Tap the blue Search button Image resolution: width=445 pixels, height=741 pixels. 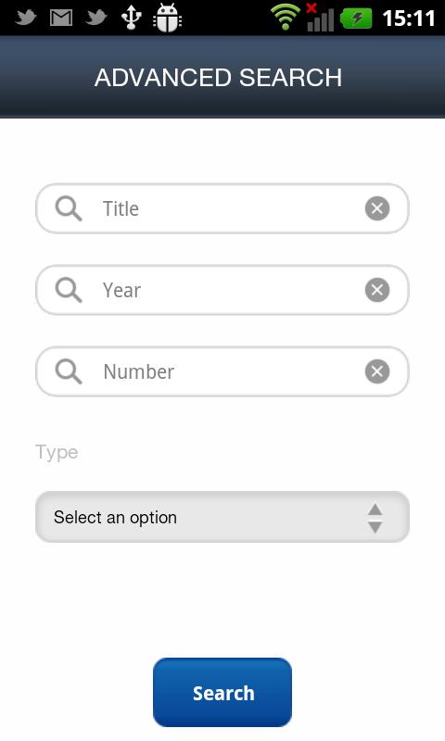pyautogui.click(x=222, y=692)
